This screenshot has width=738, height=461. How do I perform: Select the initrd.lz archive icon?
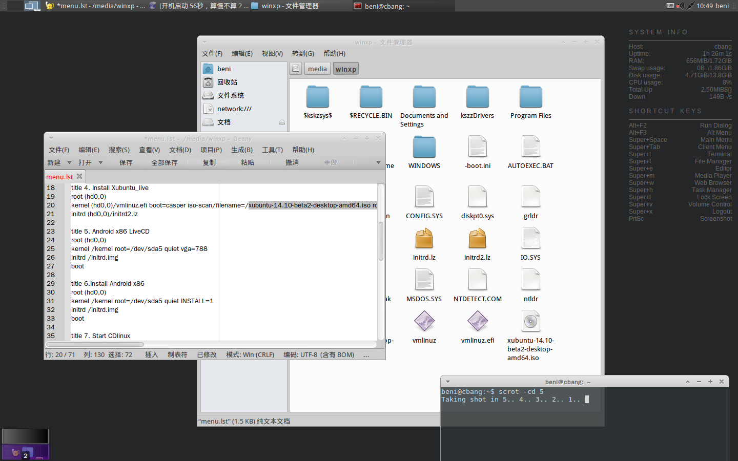424,239
